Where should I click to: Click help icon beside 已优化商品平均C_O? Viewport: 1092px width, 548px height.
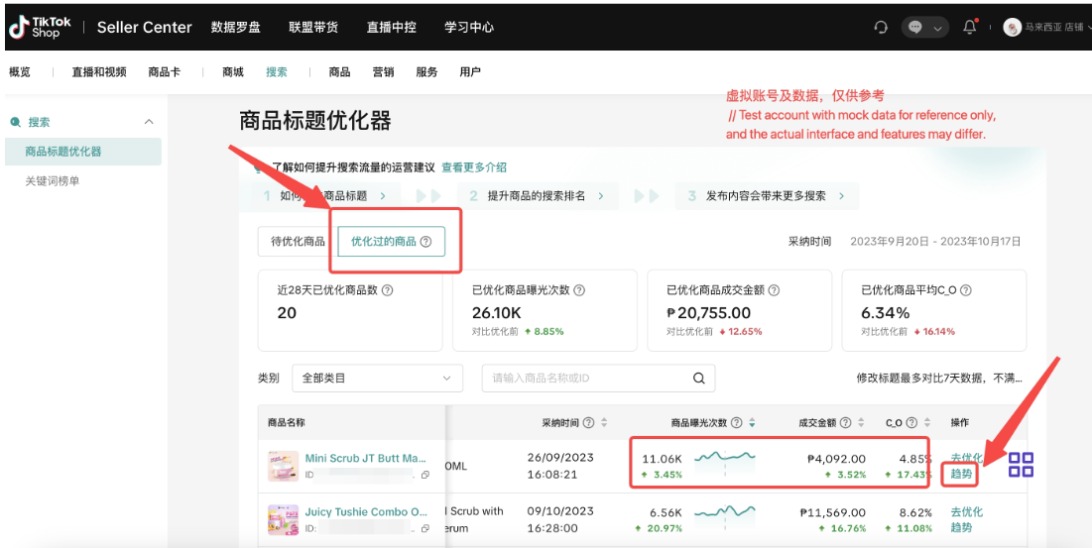[x=965, y=290]
